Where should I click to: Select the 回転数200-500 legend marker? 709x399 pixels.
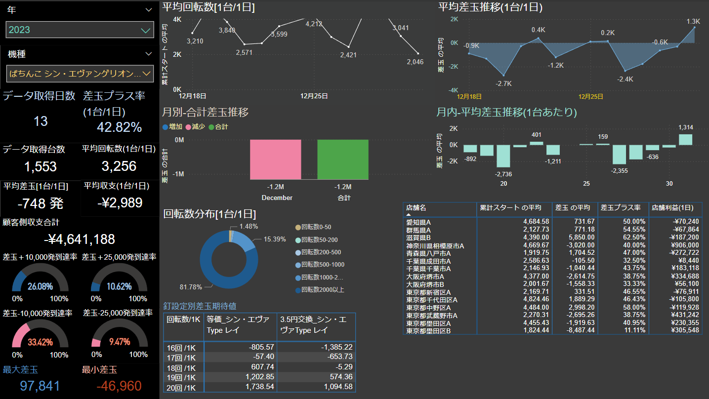[x=297, y=252]
